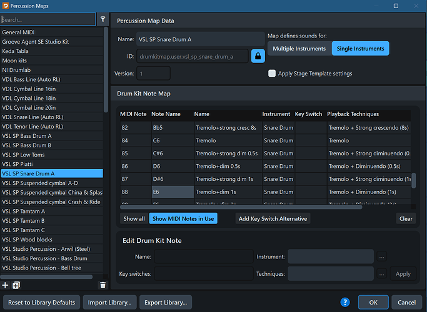Delete percussion map with trash icon
This screenshot has height=312, width=427.
point(103,285)
